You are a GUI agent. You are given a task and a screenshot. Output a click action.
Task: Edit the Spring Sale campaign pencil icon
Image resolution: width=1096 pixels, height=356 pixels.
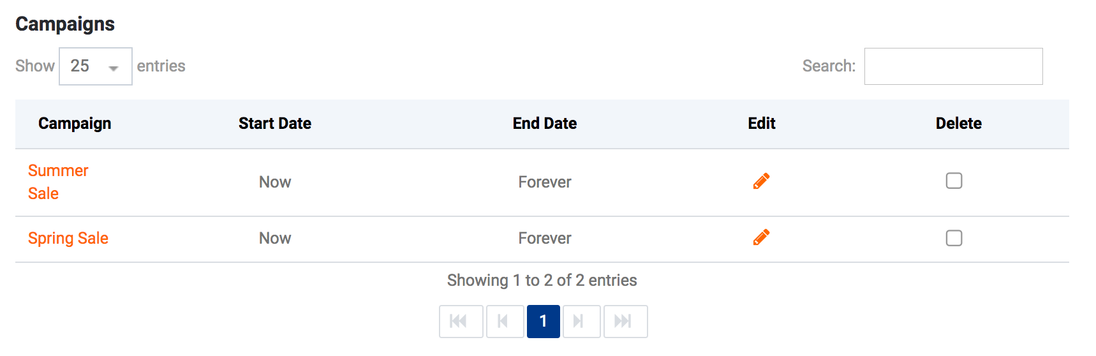[761, 237]
